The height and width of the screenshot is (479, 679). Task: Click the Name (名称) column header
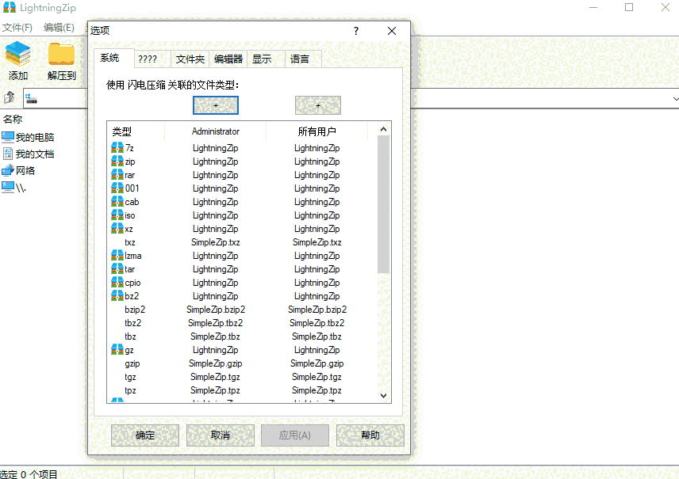tap(13, 120)
